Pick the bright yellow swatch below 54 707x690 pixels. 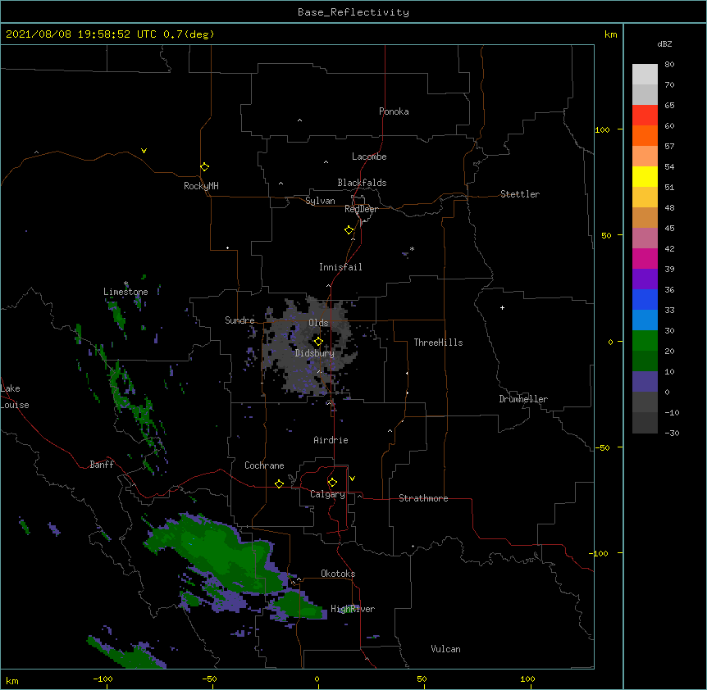point(645,176)
